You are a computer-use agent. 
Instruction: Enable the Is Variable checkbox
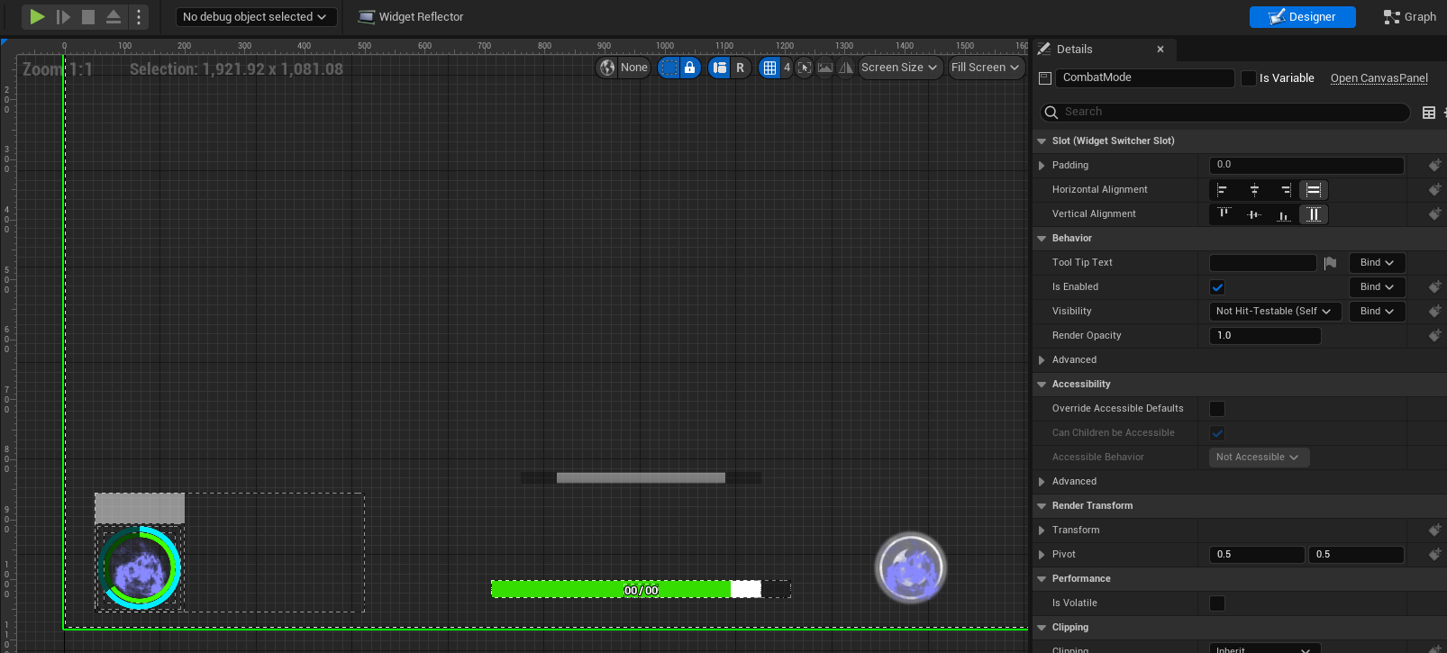tap(1248, 78)
